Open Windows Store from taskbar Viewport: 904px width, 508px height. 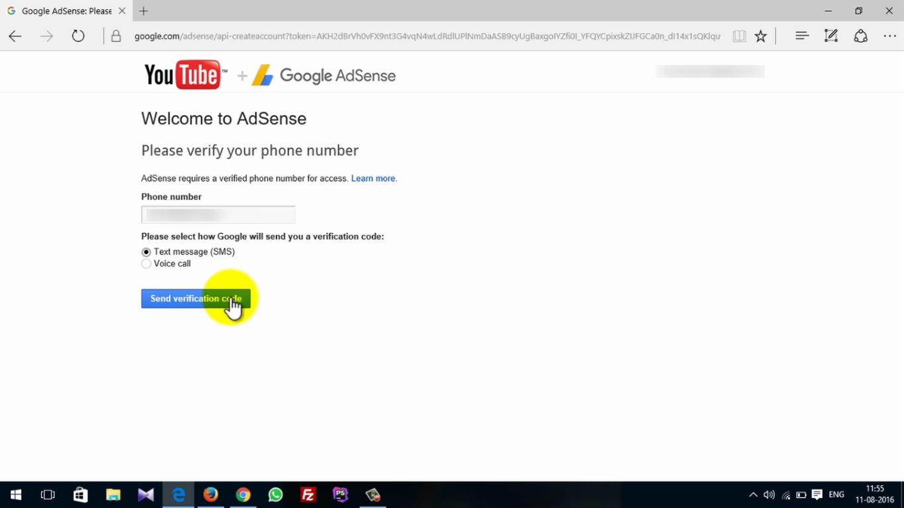point(80,495)
